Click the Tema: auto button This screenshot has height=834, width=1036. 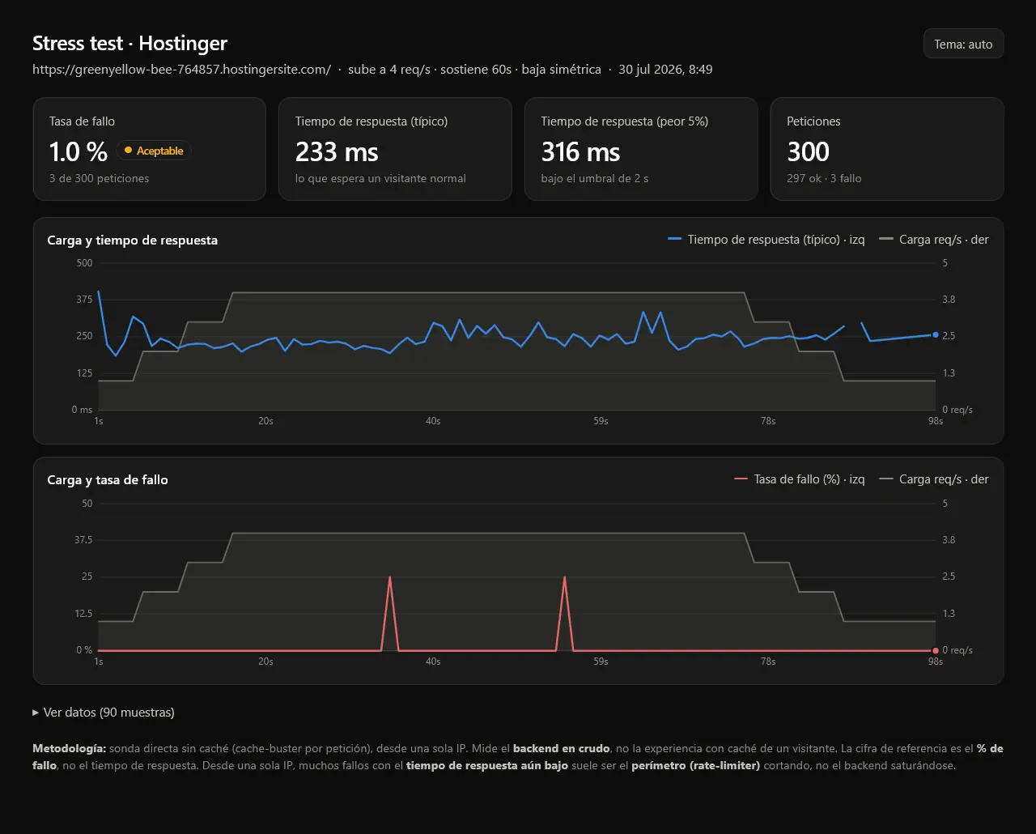point(963,44)
